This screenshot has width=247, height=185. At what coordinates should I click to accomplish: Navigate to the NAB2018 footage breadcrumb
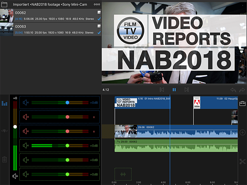(46, 5)
